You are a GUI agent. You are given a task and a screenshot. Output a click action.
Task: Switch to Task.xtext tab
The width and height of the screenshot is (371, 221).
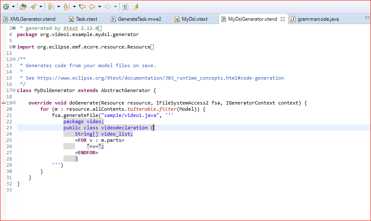coord(87,19)
